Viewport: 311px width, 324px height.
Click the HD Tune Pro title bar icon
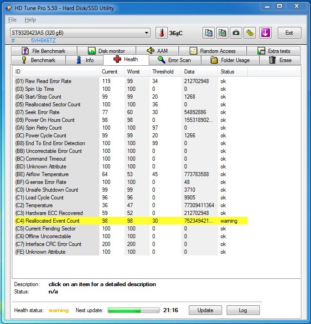pyautogui.click(x=9, y=8)
